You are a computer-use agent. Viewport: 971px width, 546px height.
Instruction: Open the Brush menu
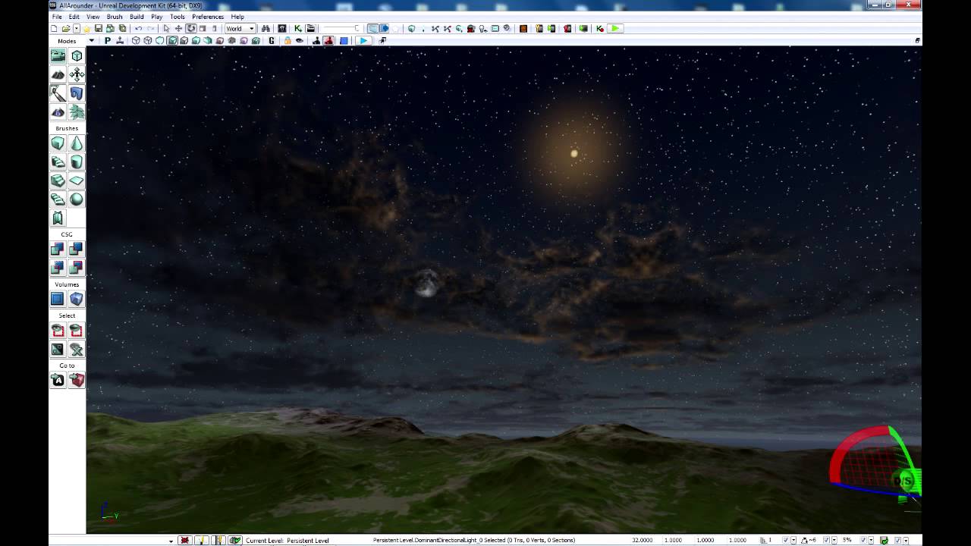click(115, 17)
